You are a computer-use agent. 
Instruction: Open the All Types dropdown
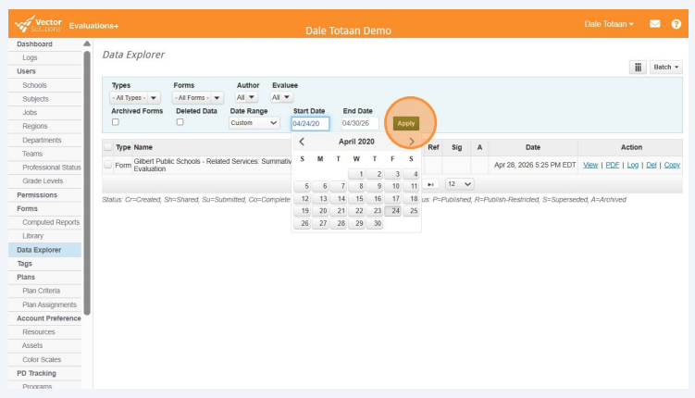[x=135, y=97]
